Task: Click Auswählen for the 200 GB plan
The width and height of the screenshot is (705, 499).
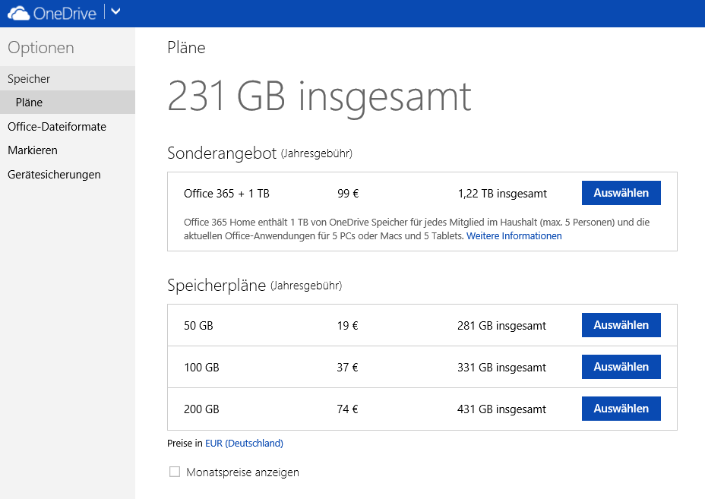Action: coord(621,409)
